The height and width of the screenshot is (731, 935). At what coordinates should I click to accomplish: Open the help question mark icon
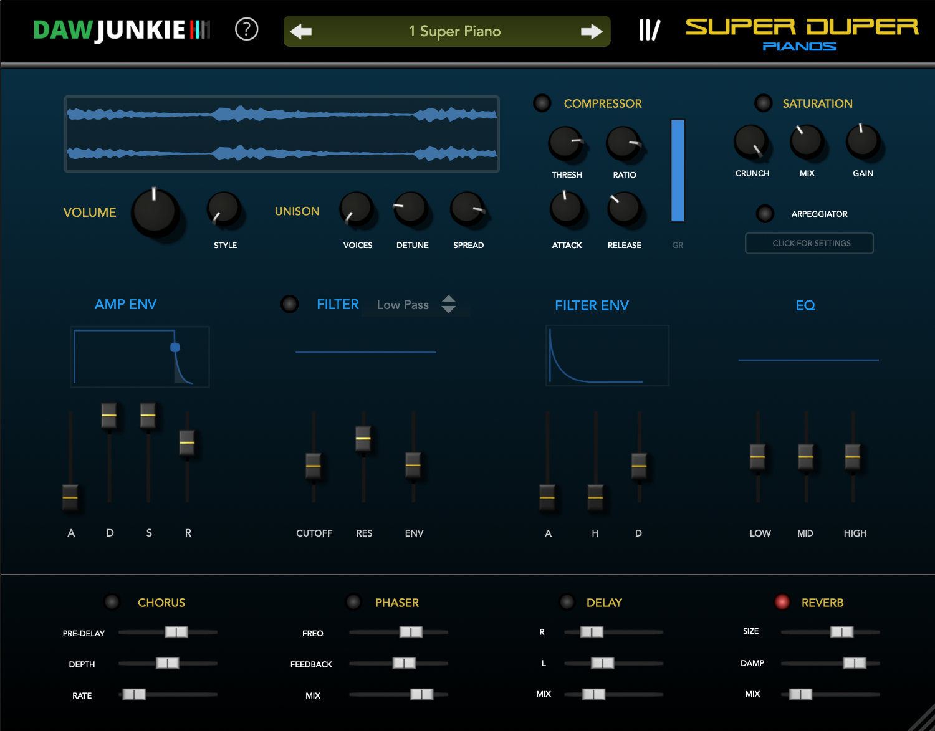coord(246,29)
